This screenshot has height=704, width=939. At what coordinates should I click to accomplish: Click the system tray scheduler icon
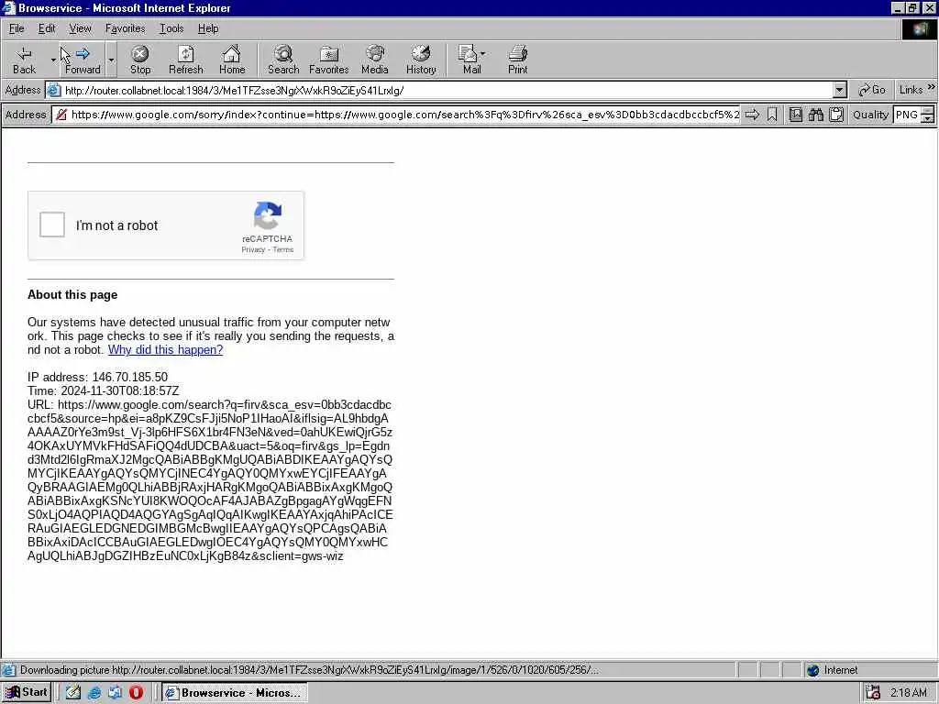[x=873, y=693]
